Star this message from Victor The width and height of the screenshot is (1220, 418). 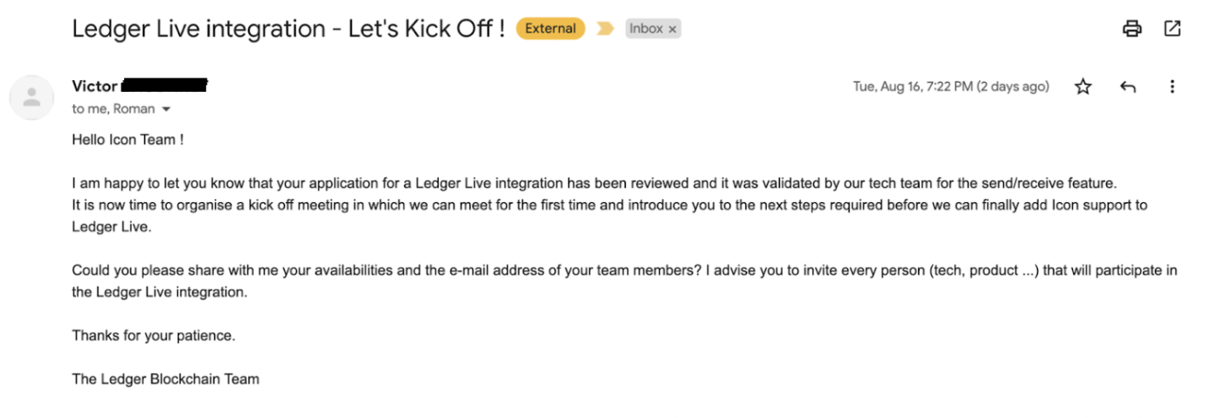pyautogui.click(x=1083, y=87)
